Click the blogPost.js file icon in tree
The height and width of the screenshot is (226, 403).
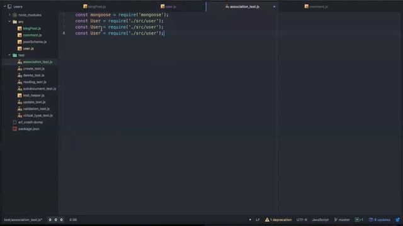coord(20,28)
